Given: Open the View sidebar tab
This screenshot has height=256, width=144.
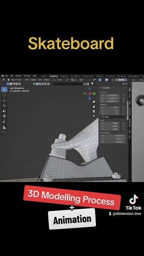Looking at the screenshot, I should (130, 102).
